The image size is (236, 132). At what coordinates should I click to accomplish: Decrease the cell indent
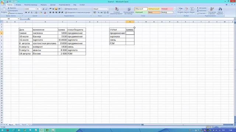59,12
